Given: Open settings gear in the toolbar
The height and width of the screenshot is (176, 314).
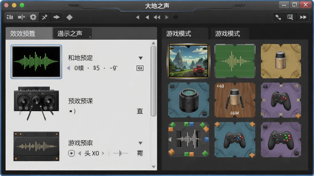Looking at the screenshot, I should (x=33, y=17).
